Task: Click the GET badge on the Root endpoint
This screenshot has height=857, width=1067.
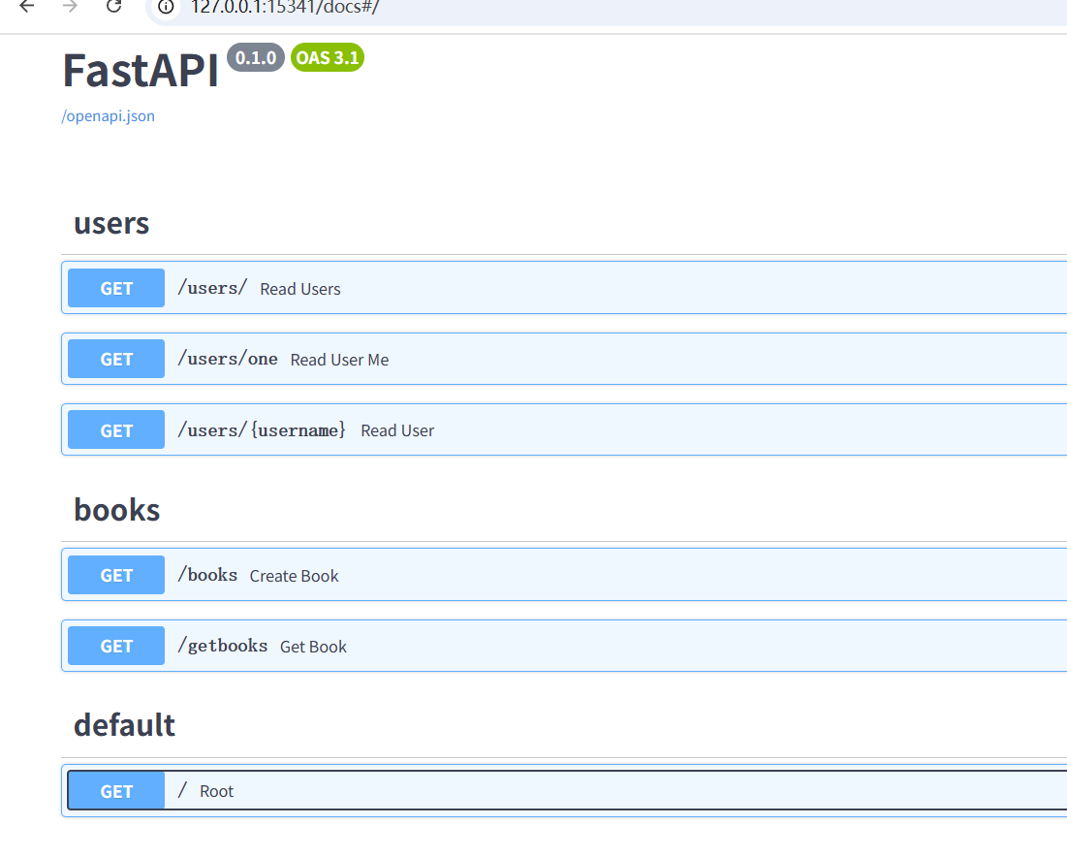Action: coord(115,790)
